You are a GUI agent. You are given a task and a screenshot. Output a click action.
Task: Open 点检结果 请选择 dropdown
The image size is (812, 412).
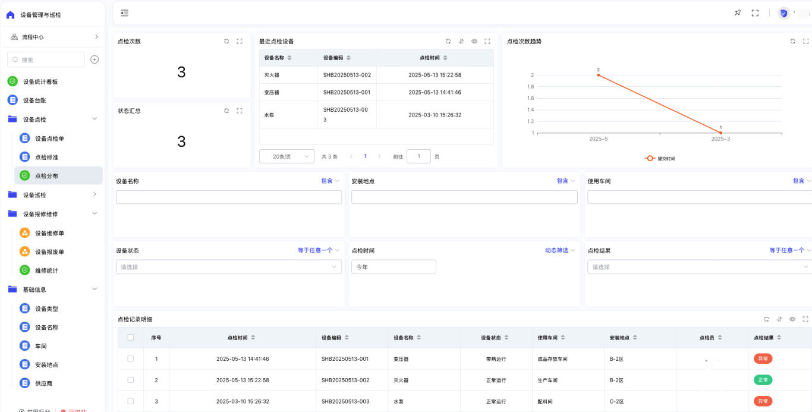(x=700, y=267)
